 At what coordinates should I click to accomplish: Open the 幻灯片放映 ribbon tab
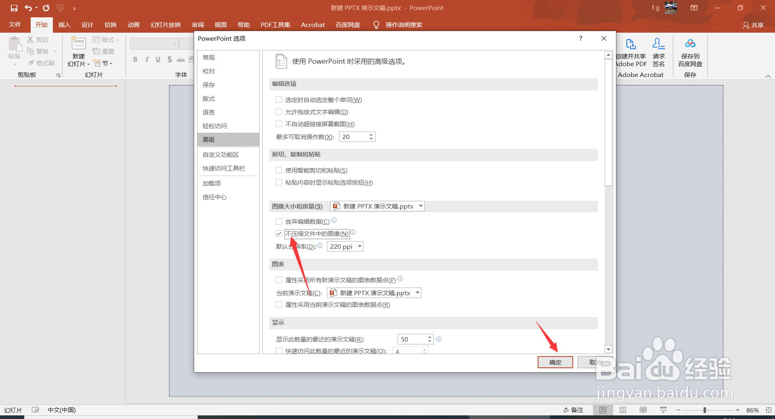tap(166, 25)
